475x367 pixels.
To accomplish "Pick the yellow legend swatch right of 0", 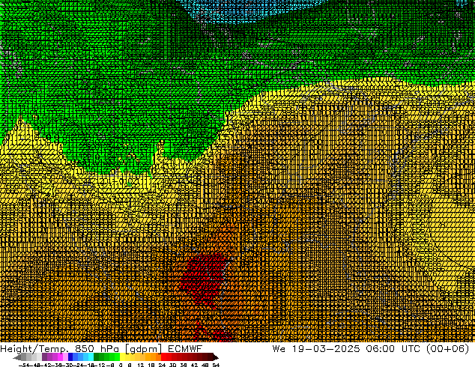I will (123, 357).
